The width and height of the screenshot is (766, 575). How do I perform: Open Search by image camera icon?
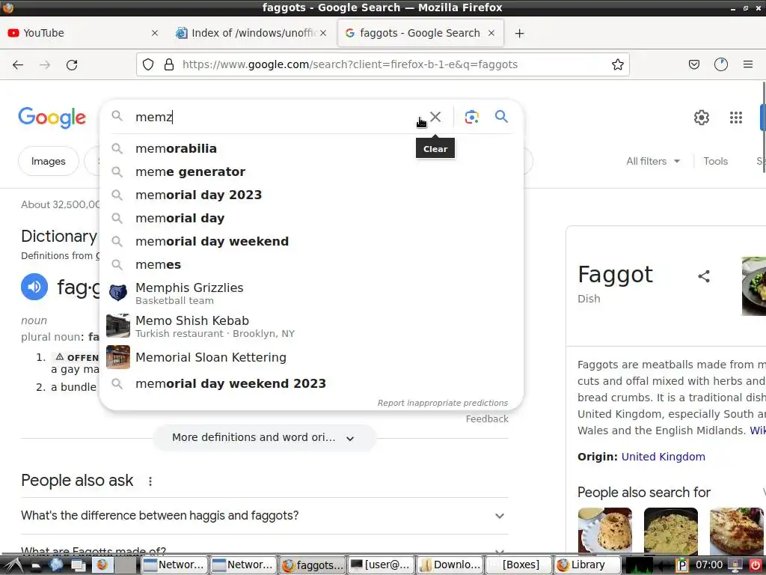471,117
